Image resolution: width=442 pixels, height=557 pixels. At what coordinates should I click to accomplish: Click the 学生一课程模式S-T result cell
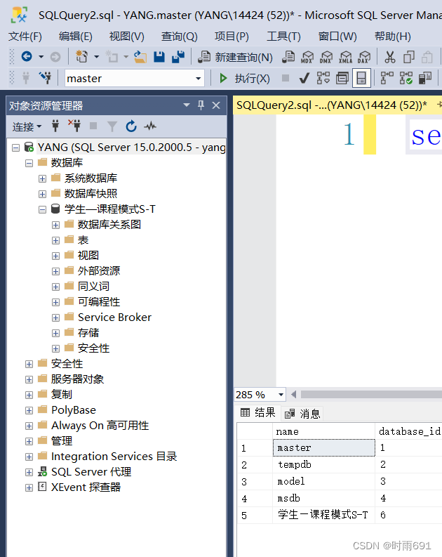tap(324, 515)
